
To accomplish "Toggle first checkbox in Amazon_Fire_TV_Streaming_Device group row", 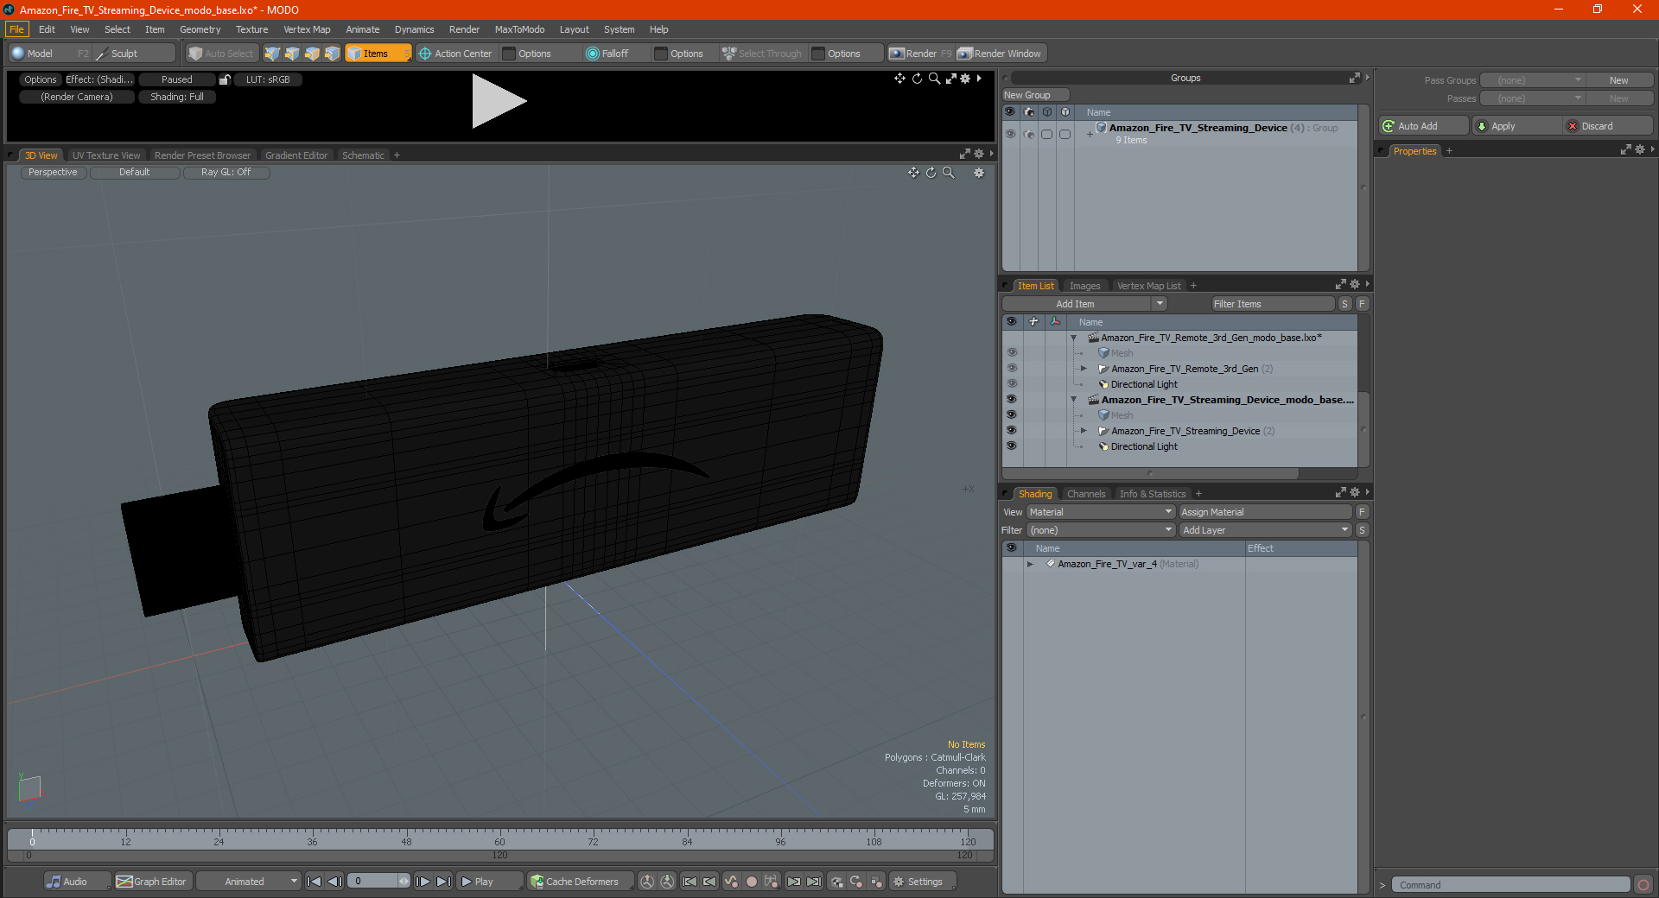I will pos(1046,134).
